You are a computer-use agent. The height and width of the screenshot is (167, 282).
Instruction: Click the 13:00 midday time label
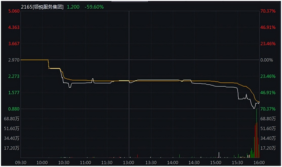pos(129,162)
